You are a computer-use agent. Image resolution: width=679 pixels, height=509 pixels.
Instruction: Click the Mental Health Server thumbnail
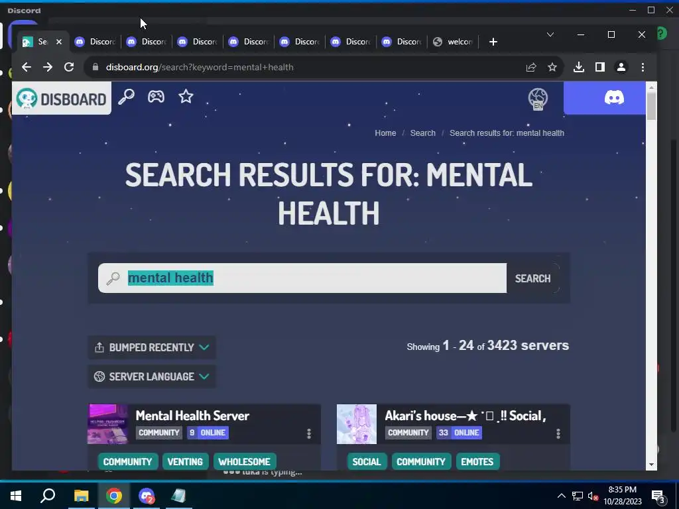click(108, 424)
